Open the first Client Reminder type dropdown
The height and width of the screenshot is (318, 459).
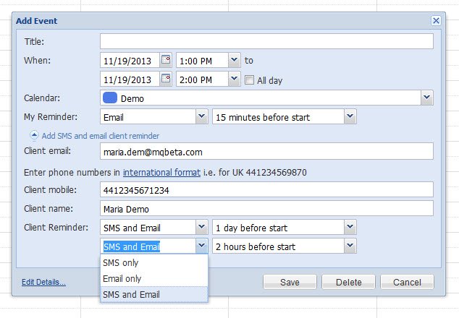coord(202,227)
